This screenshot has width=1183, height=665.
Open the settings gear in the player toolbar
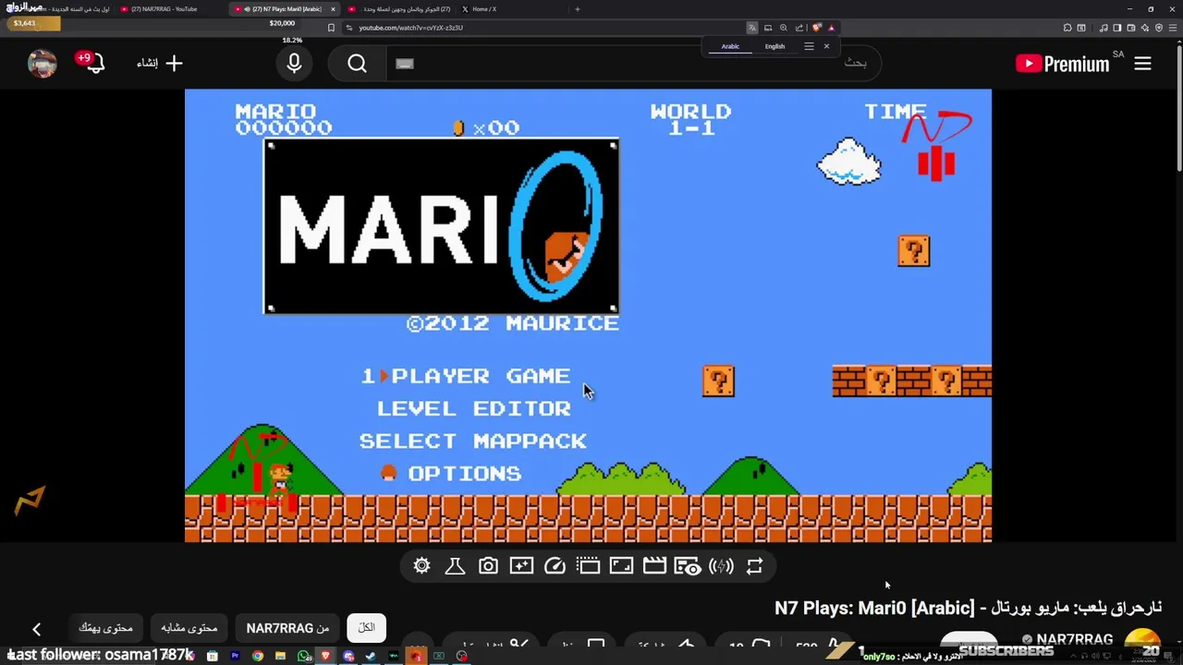click(x=421, y=566)
